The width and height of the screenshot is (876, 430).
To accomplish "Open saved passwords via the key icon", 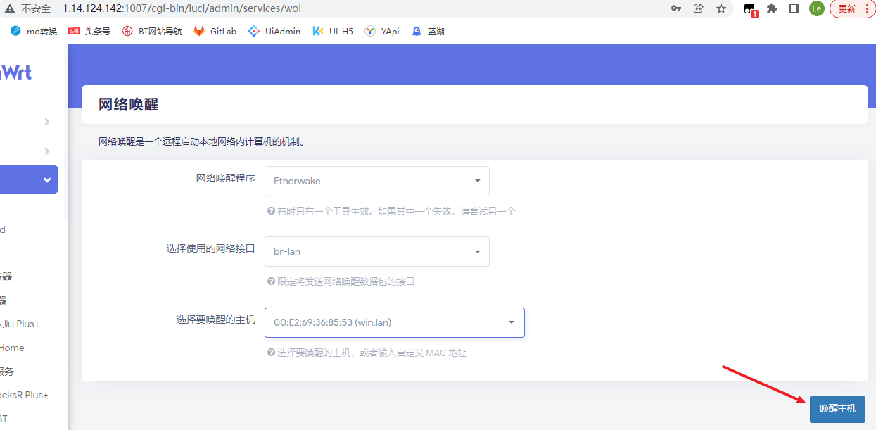I will (x=676, y=9).
